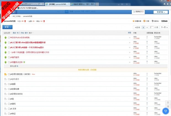Refresh the page with the address bar reload icon
The width and height of the screenshot is (171, 116).
pos(43,4)
